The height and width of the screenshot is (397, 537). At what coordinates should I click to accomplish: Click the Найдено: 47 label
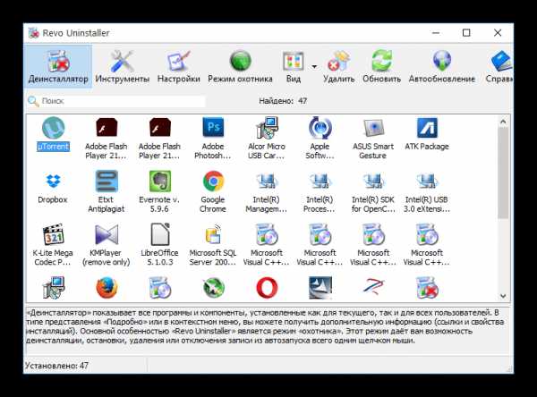[283, 101]
